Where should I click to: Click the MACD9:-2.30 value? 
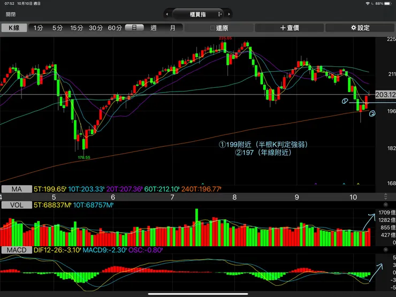104,250
